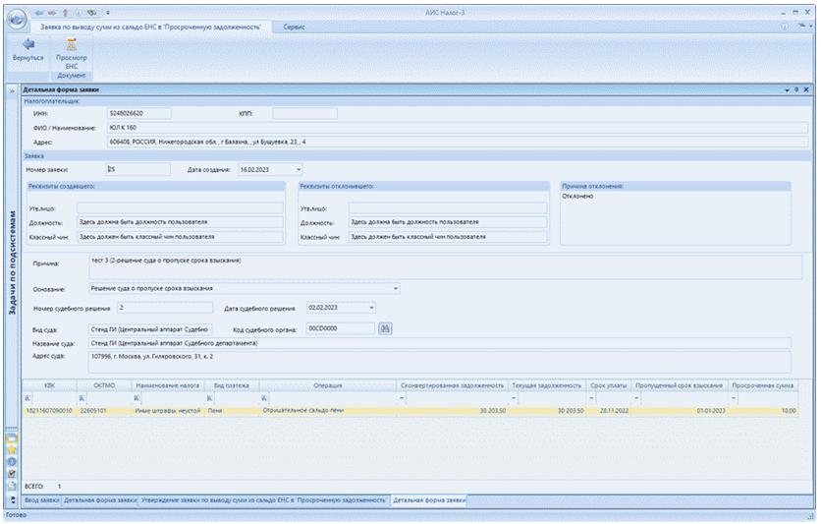The image size is (821, 524).
Task: Click the blue info icon in left sidebar
Action: [x=12, y=460]
